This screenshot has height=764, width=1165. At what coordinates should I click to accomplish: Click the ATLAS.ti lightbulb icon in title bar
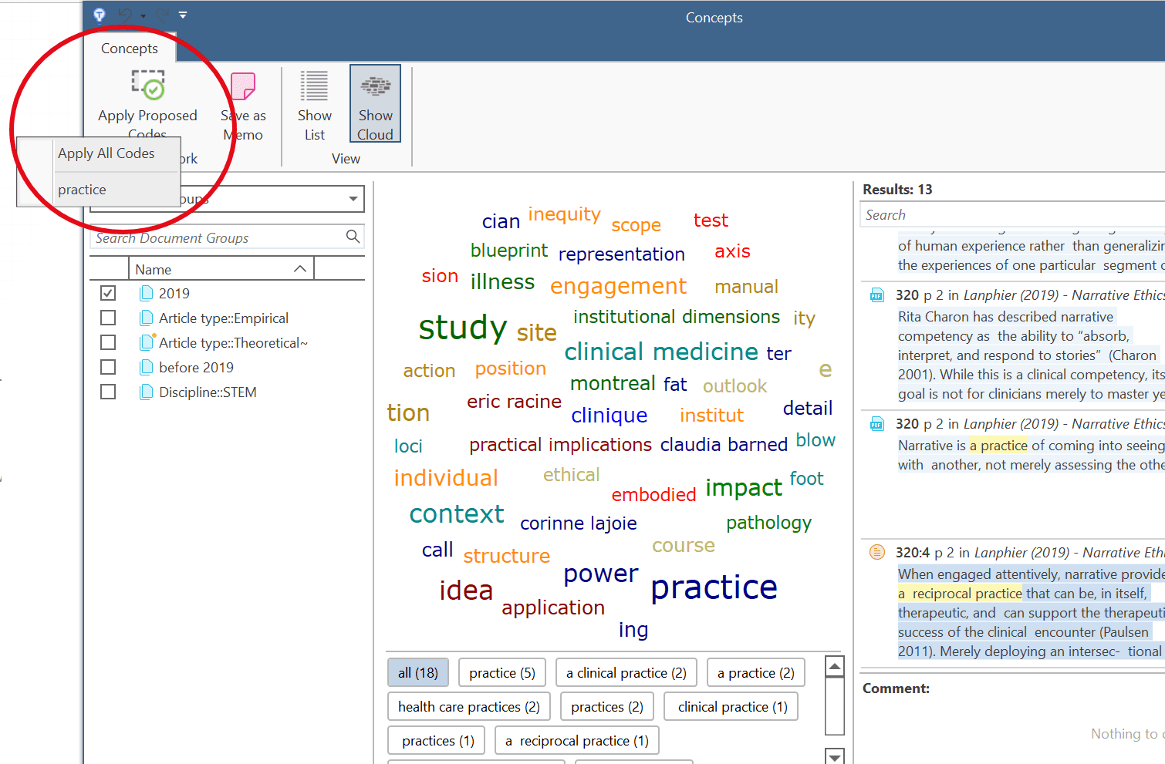pyautogui.click(x=100, y=15)
